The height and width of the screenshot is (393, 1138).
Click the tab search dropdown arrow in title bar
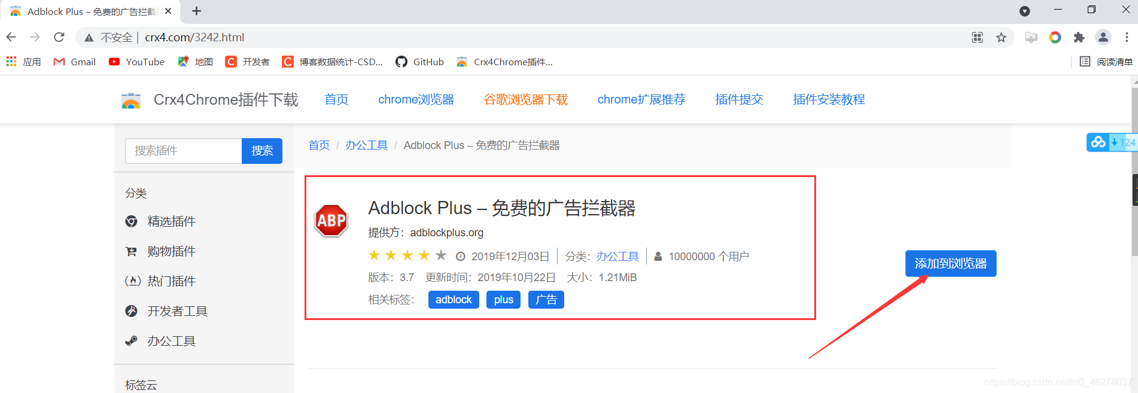pos(1024,11)
